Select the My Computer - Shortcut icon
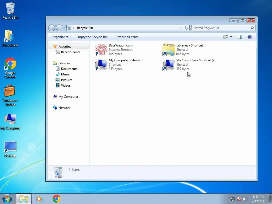The width and height of the screenshot is (272, 204). 101,65
